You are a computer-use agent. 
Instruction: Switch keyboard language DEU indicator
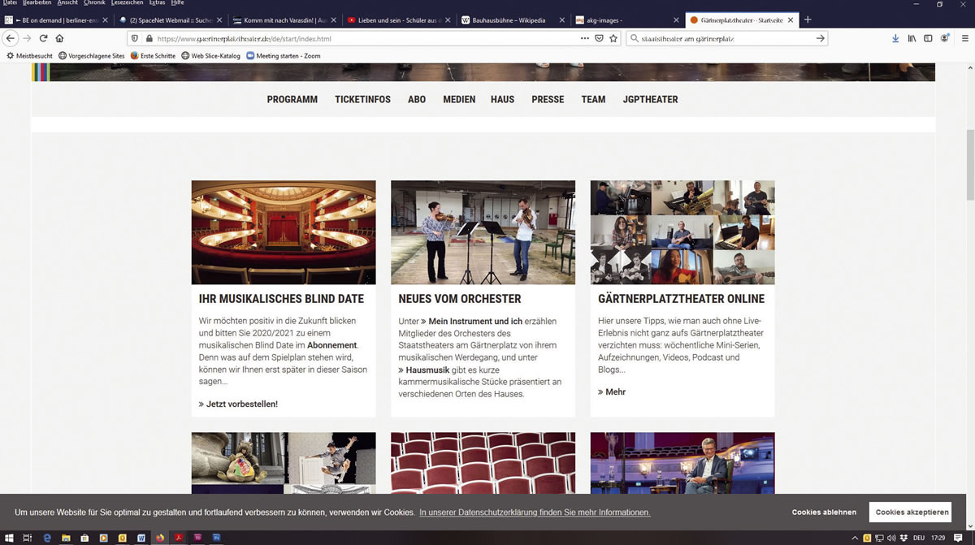919,538
